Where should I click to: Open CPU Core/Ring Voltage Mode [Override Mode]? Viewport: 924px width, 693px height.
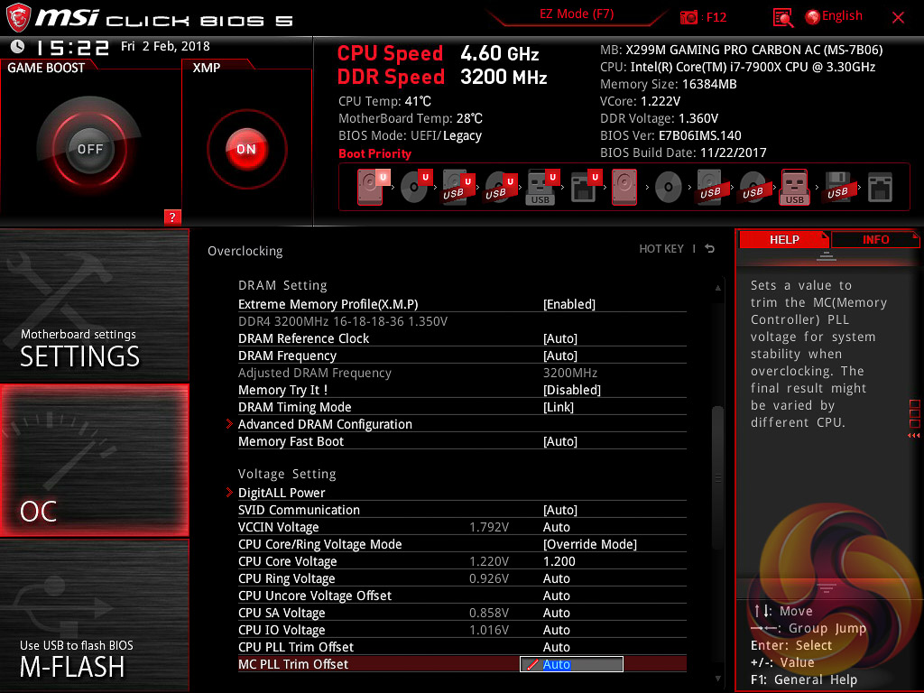590,544
